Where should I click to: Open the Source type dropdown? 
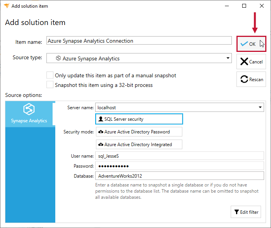pyautogui.click(x=139, y=58)
